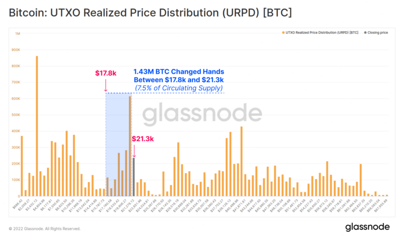Click the pink arrow under $17.8k
The height and width of the screenshot is (236, 403).
(106, 85)
